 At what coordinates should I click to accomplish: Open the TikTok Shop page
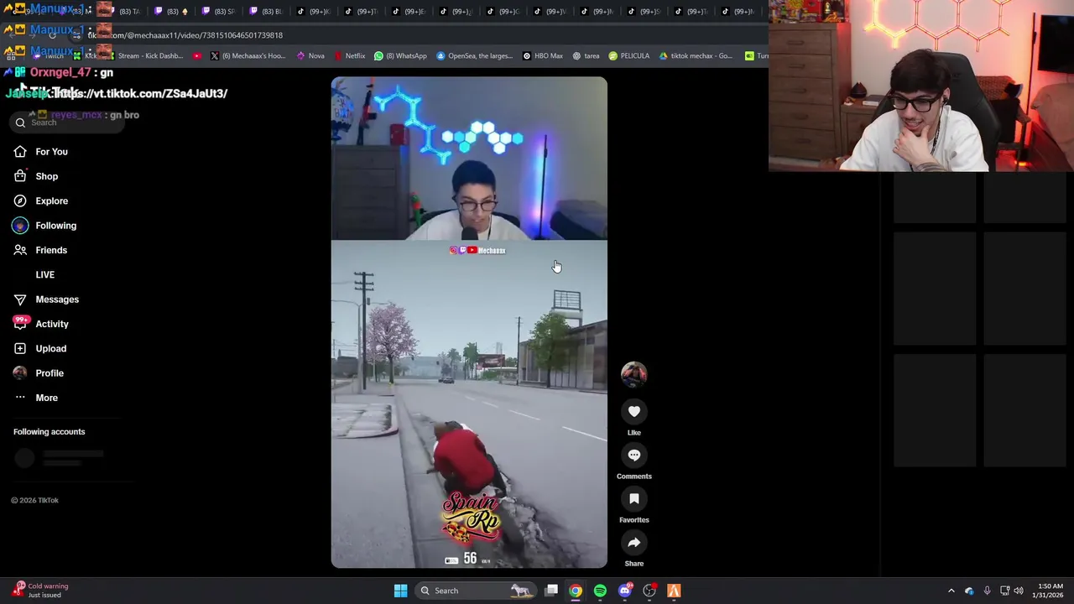point(35,176)
